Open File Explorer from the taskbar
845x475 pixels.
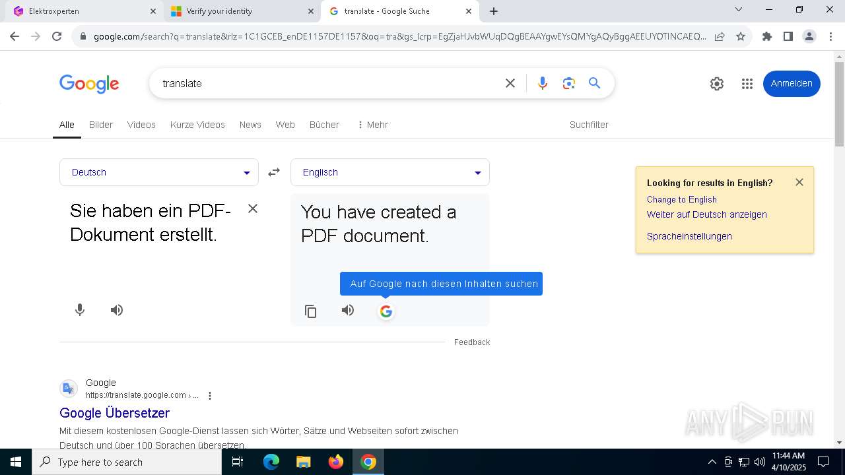point(303,462)
